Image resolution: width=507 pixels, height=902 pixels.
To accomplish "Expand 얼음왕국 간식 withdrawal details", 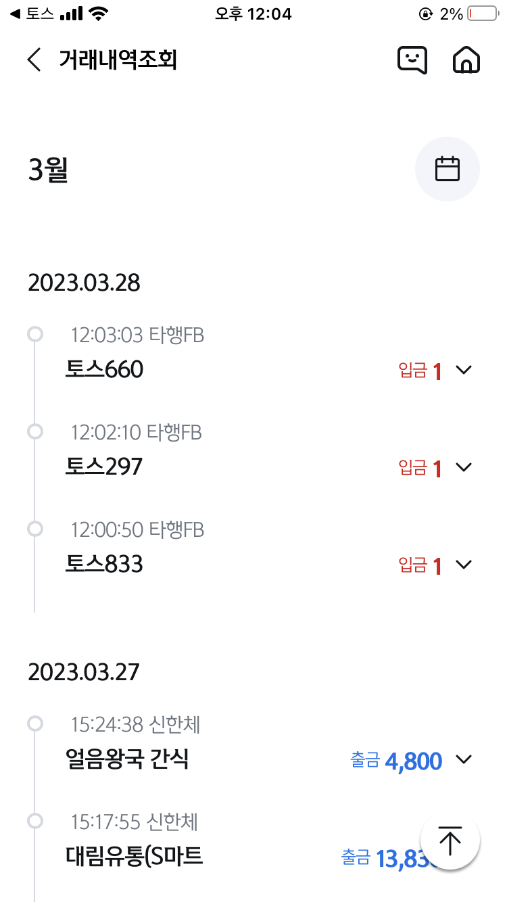I will 463,760.
